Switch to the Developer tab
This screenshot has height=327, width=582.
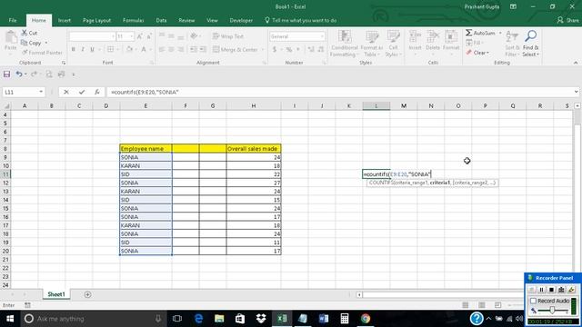point(241,20)
